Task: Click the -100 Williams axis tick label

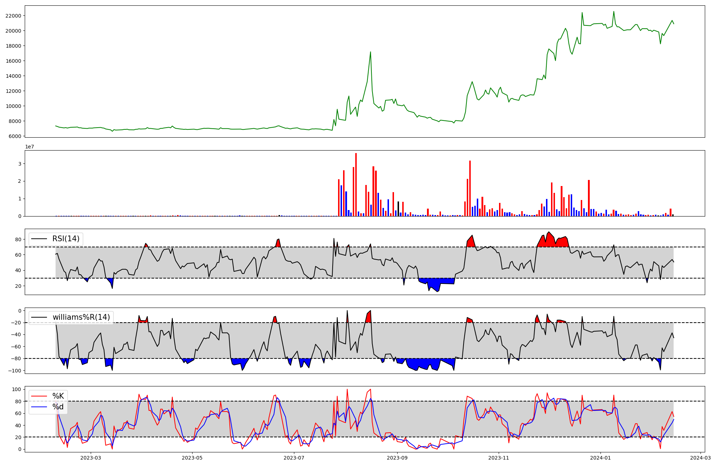Action: tap(14, 371)
